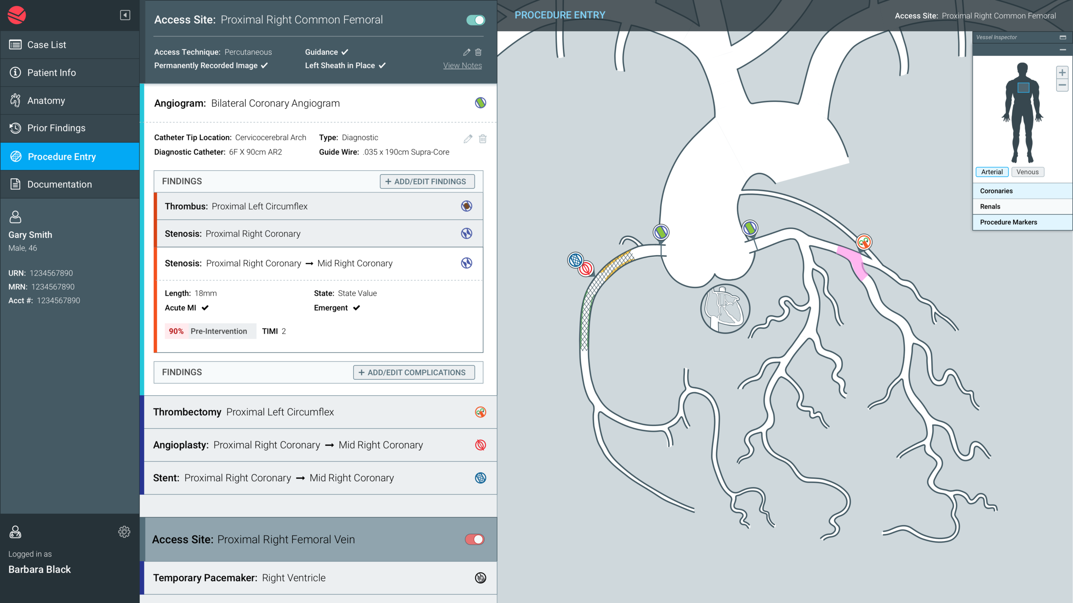Click the Stent blue marker icon

(480, 478)
